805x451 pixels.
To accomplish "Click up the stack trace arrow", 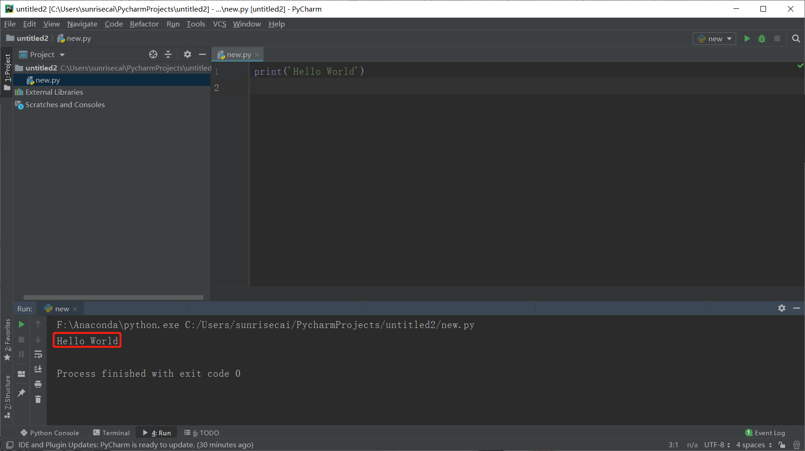I will point(38,324).
